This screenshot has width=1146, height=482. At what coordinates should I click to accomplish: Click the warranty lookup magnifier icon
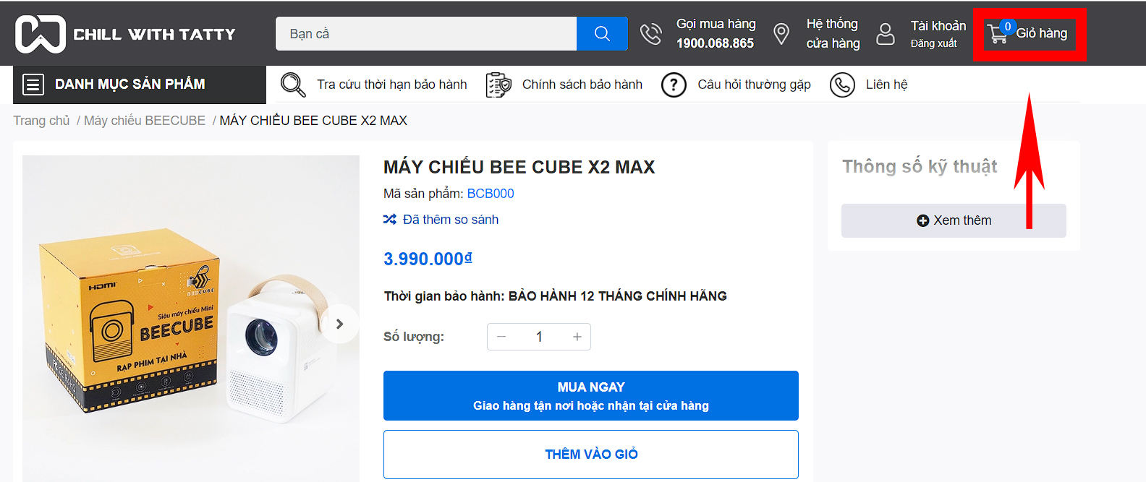(x=293, y=85)
